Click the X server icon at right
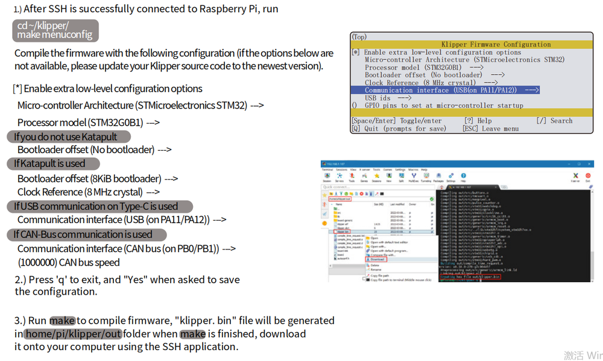This screenshot has height=361, width=603. coord(575,177)
